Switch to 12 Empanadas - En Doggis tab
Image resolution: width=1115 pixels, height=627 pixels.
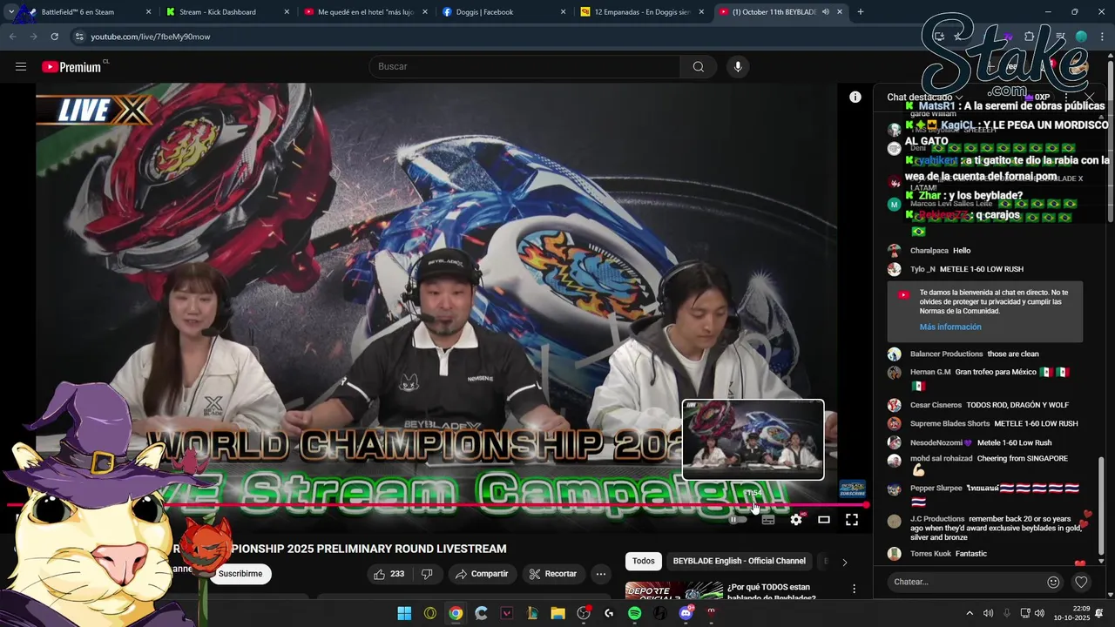643,12
